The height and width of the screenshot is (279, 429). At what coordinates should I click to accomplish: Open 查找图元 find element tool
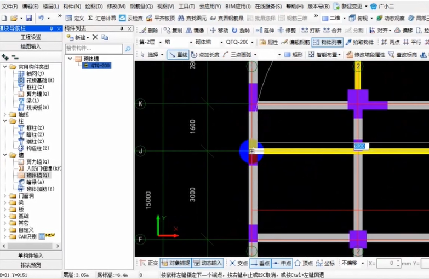coord(192,18)
